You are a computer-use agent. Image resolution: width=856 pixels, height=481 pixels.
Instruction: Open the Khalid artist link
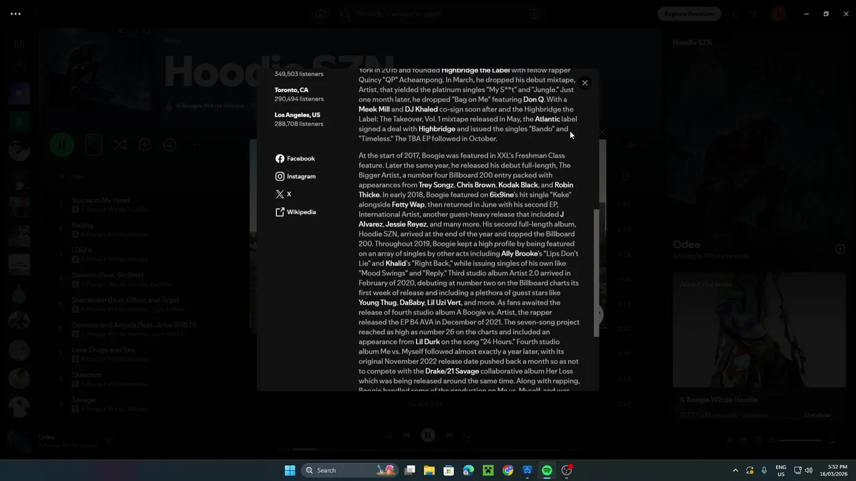(x=396, y=264)
